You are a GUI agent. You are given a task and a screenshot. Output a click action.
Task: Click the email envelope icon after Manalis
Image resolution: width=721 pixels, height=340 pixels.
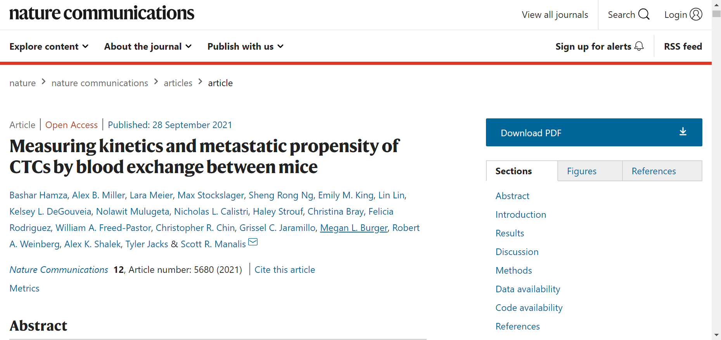click(x=253, y=242)
